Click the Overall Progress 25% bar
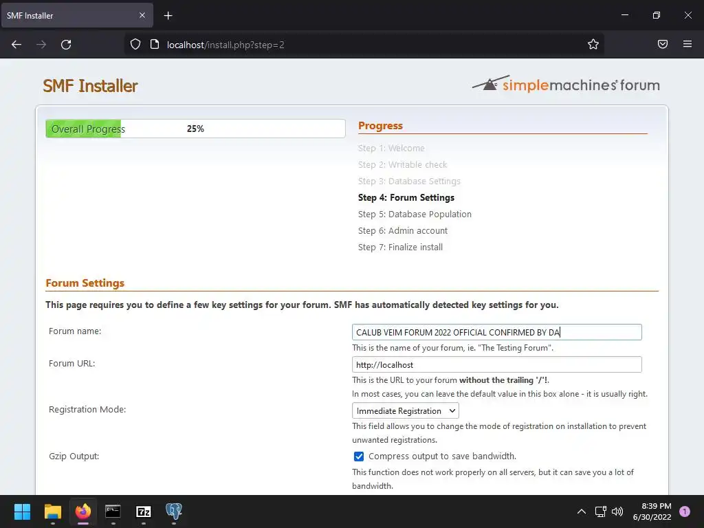 pos(195,129)
